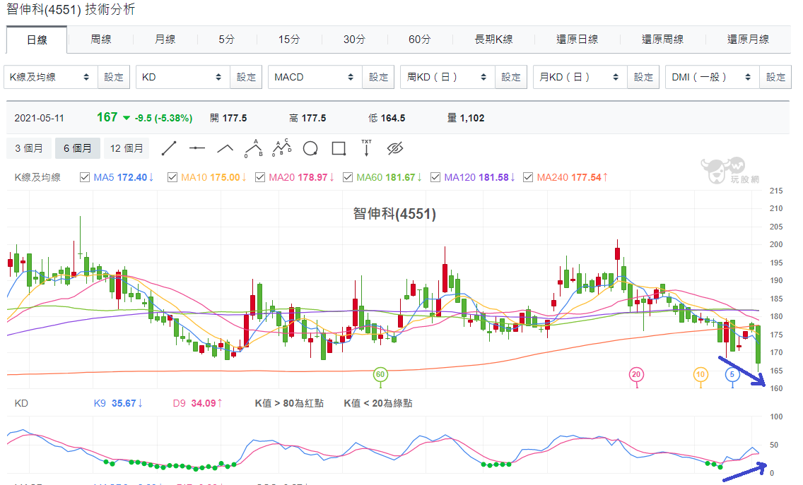Viewport: 803px width, 485px height.
Task: Select the angle line drawing tool
Action: (225, 148)
